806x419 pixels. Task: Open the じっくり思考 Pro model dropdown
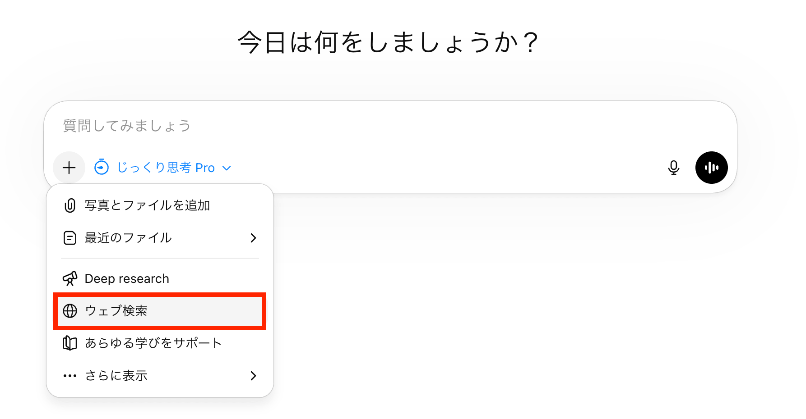point(174,168)
